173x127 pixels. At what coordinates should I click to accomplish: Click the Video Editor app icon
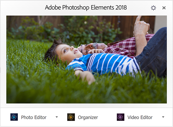121,117
